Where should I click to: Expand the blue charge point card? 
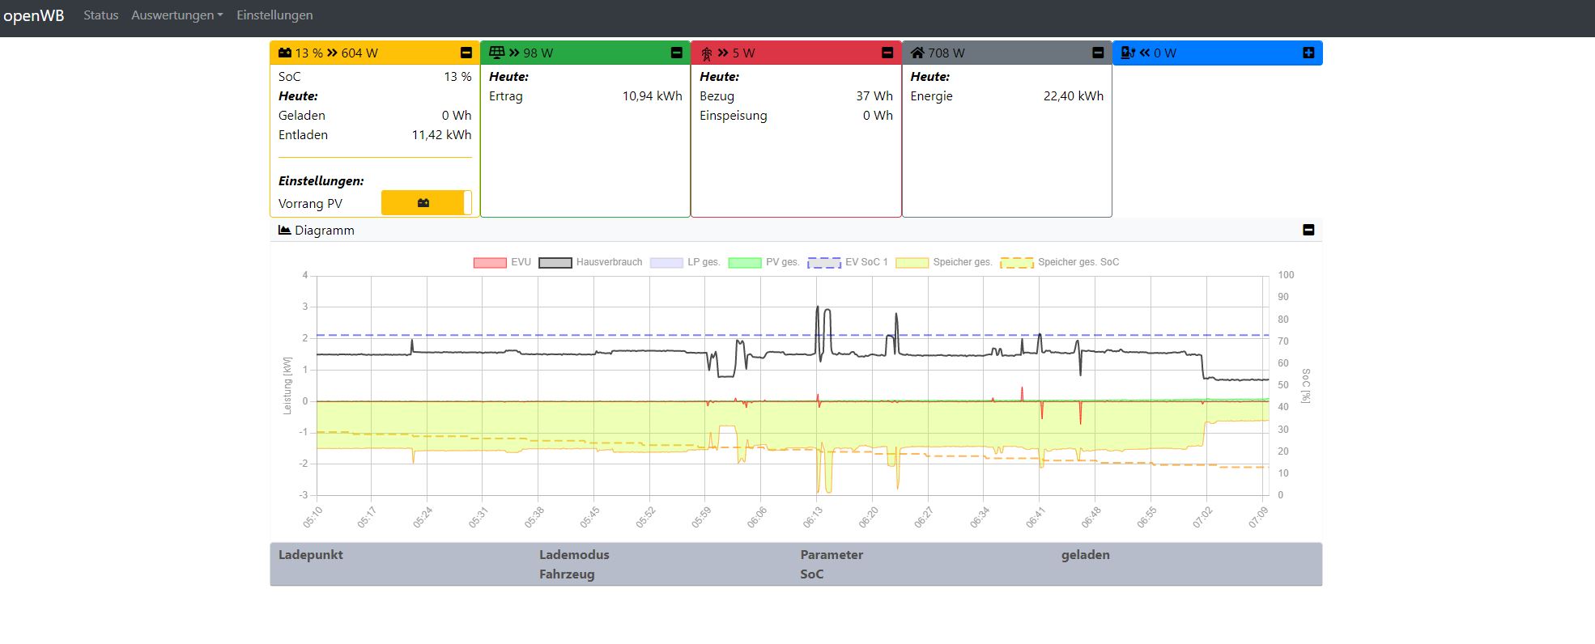tap(1308, 53)
